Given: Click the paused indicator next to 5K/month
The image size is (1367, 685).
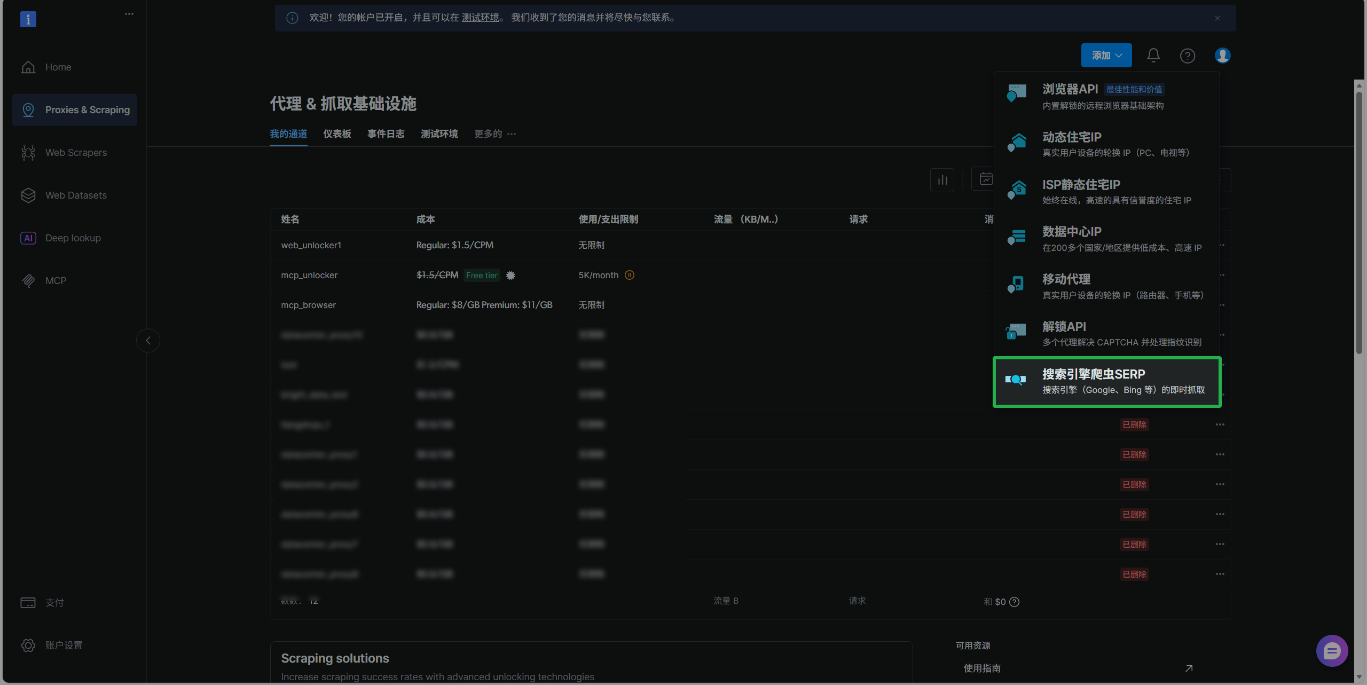Looking at the screenshot, I should coord(630,275).
